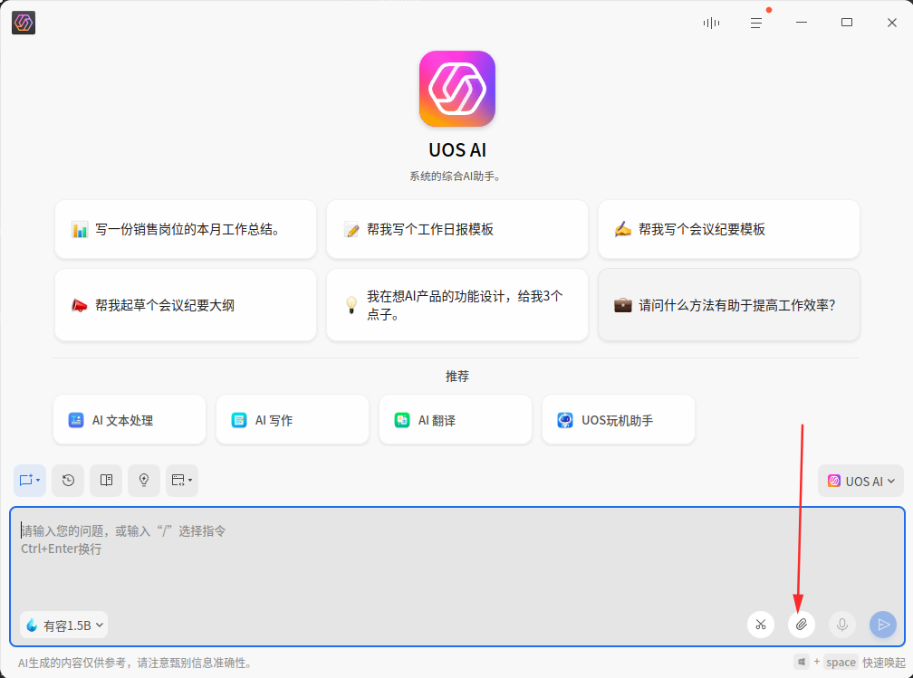Send the message with the arrow button
The width and height of the screenshot is (913, 678).
pyautogui.click(x=883, y=625)
